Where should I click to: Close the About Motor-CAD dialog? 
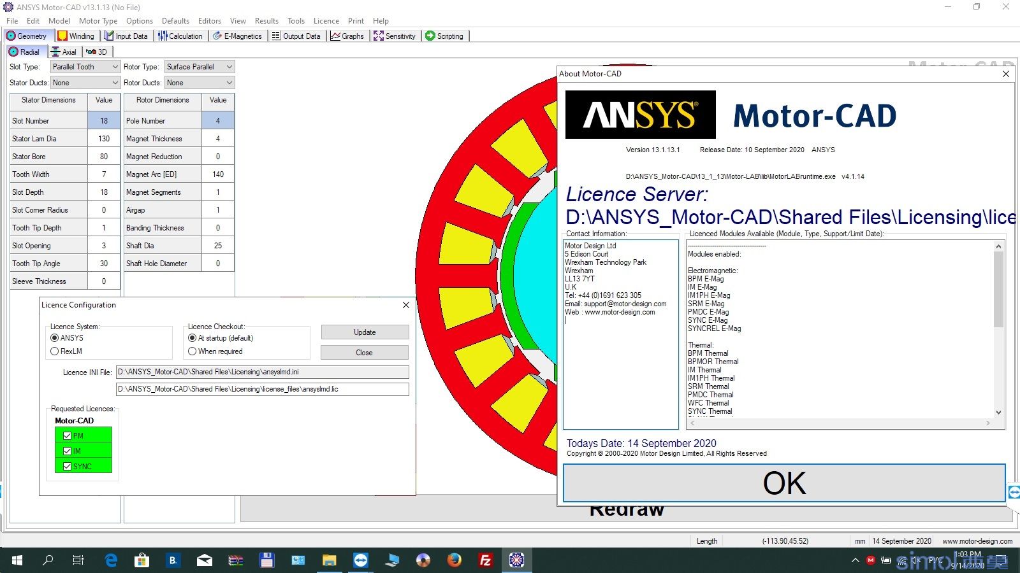point(1006,74)
